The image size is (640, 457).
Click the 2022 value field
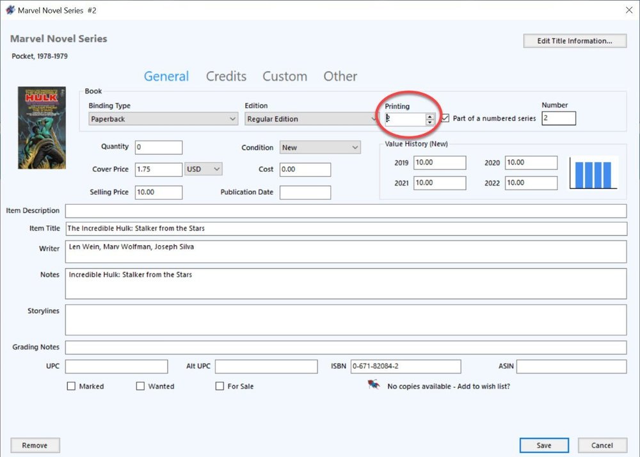531,183
